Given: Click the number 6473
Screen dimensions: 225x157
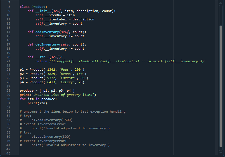Looking at the screenshot, I should pos(51,82).
